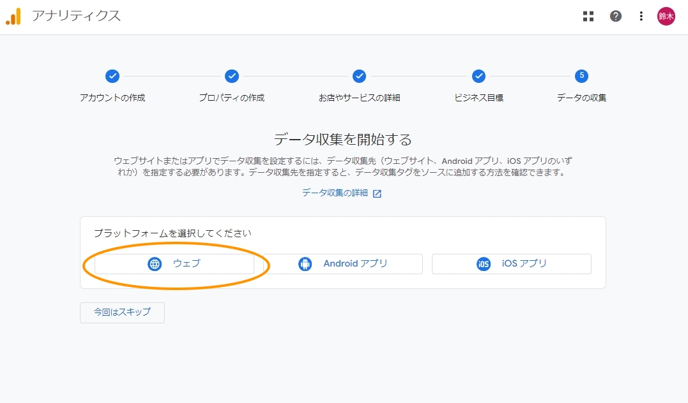The image size is (688, 403).
Task: Click the globe icon for ウェブ
Action: click(155, 264)
